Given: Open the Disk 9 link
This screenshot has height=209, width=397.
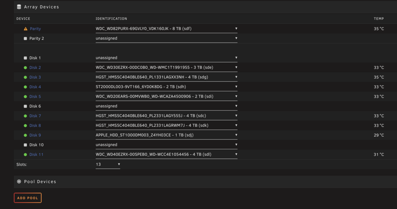Looking at the screenshot, I should click(35, 135).
